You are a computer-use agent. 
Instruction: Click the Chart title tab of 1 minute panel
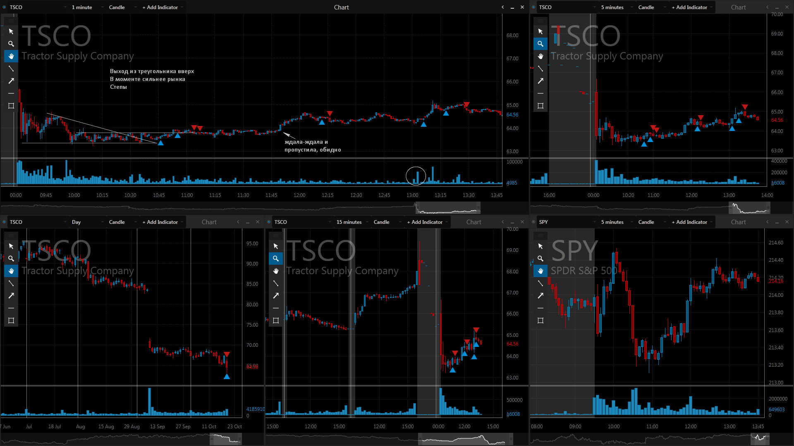coord(342,7)
